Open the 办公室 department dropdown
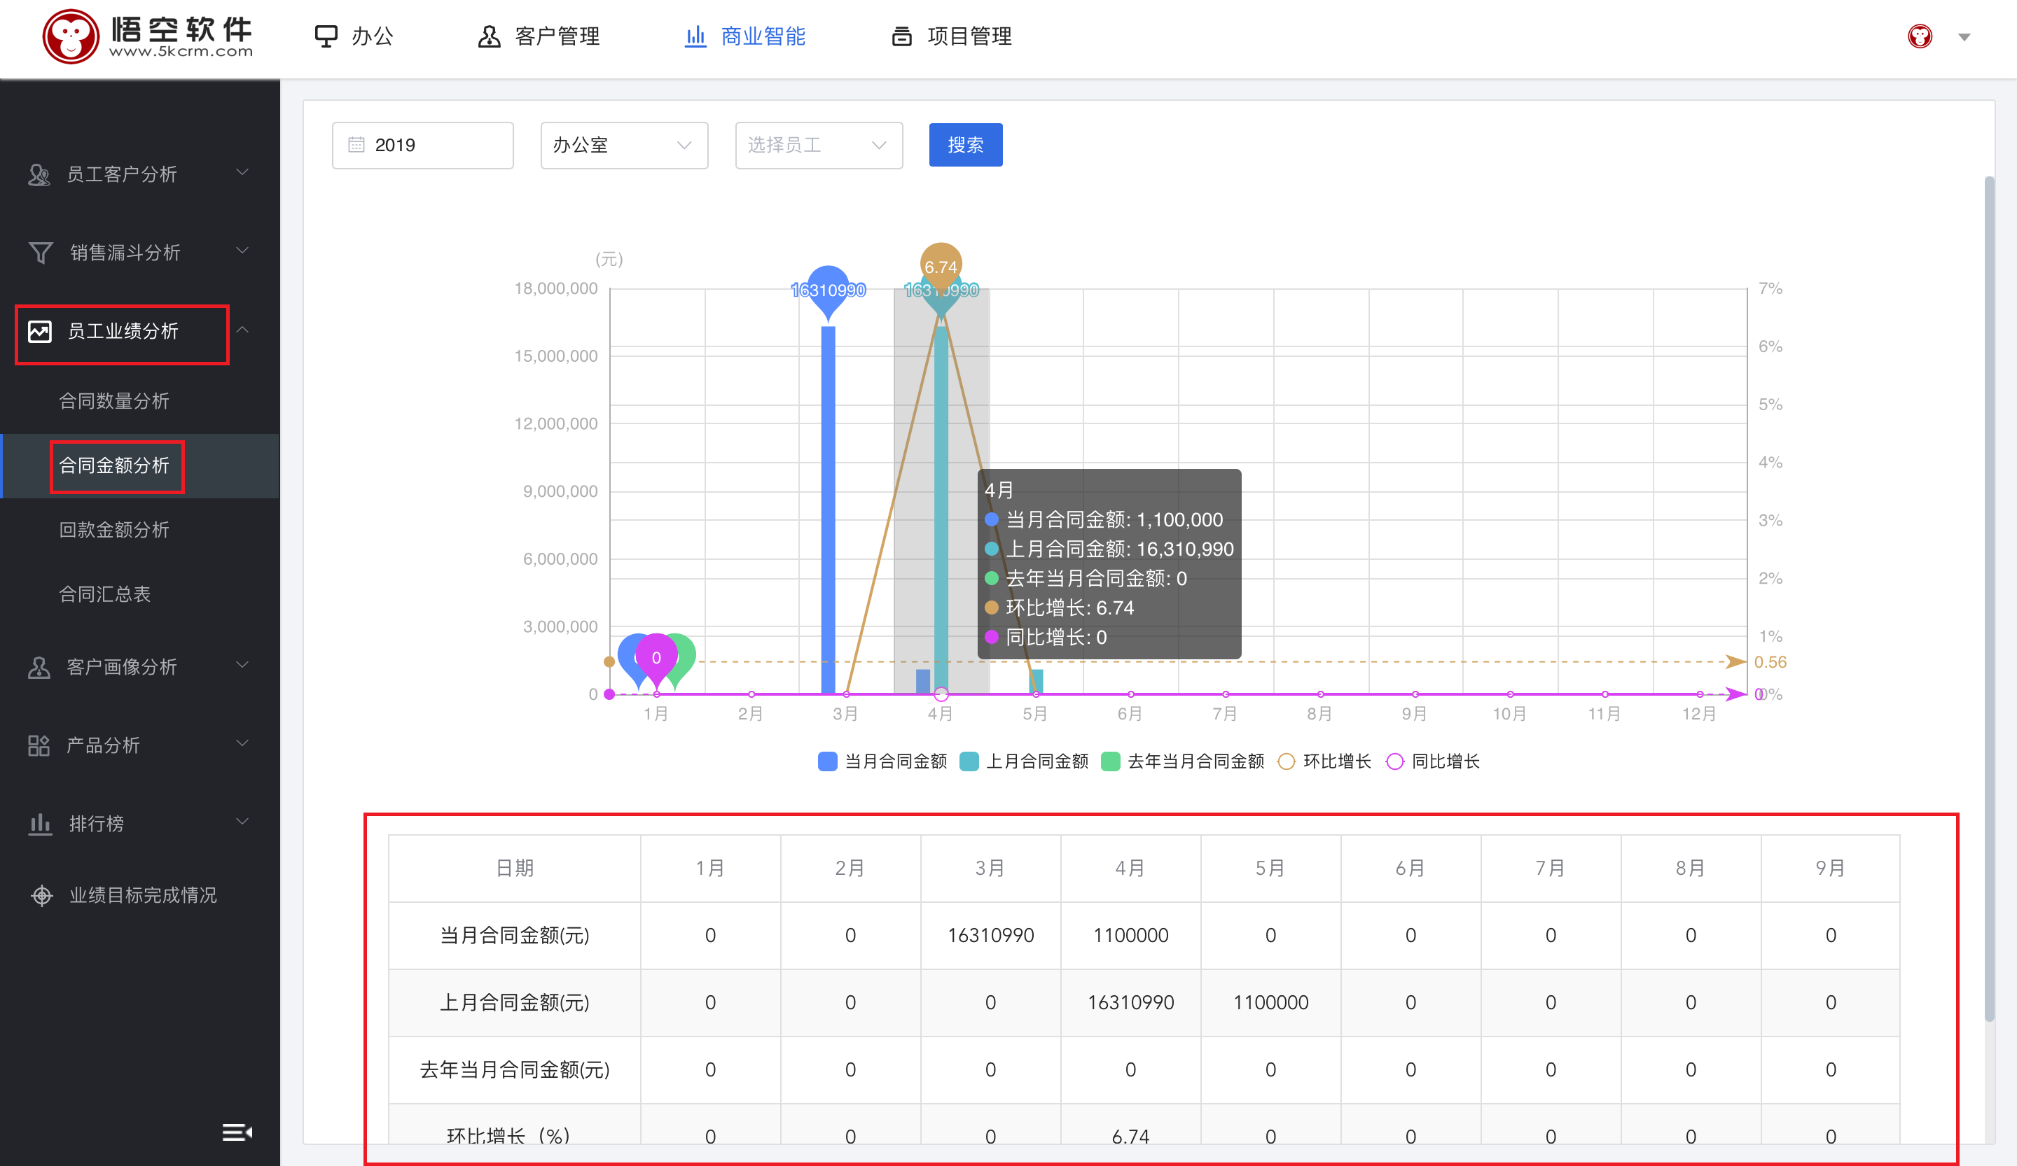This screenshot has height=1166, width=2017. tap(623, 145)
